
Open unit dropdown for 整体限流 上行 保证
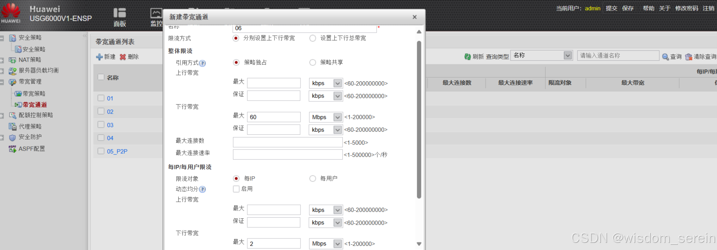point(337,96)
